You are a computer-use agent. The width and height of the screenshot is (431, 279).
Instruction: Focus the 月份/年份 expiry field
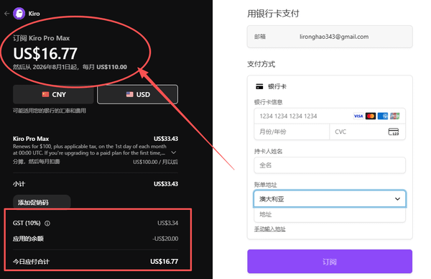pyautogui.click(x=292, y=132)
